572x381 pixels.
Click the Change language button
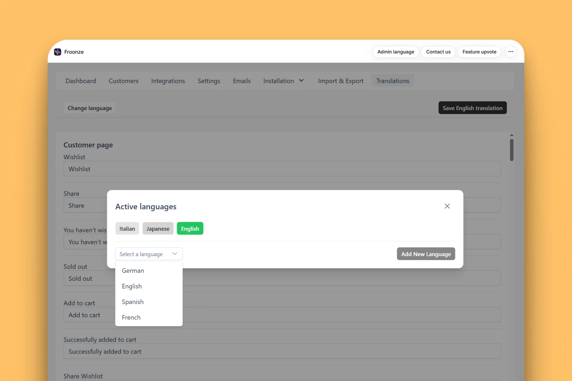pyautogui.click(x=90, y=108)
